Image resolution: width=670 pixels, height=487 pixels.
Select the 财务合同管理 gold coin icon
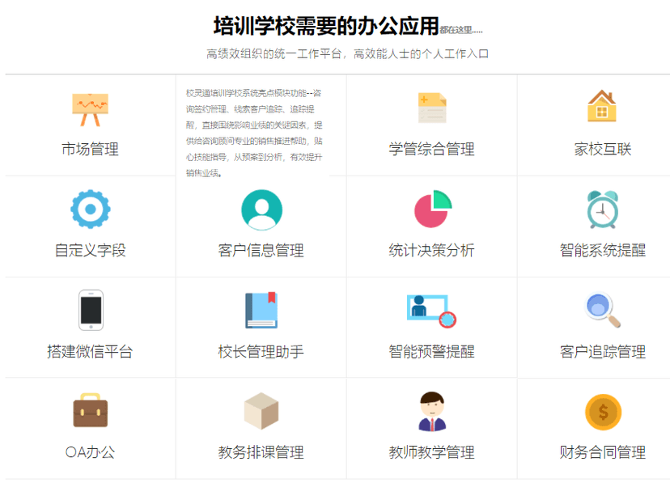[x=603, y=412]
